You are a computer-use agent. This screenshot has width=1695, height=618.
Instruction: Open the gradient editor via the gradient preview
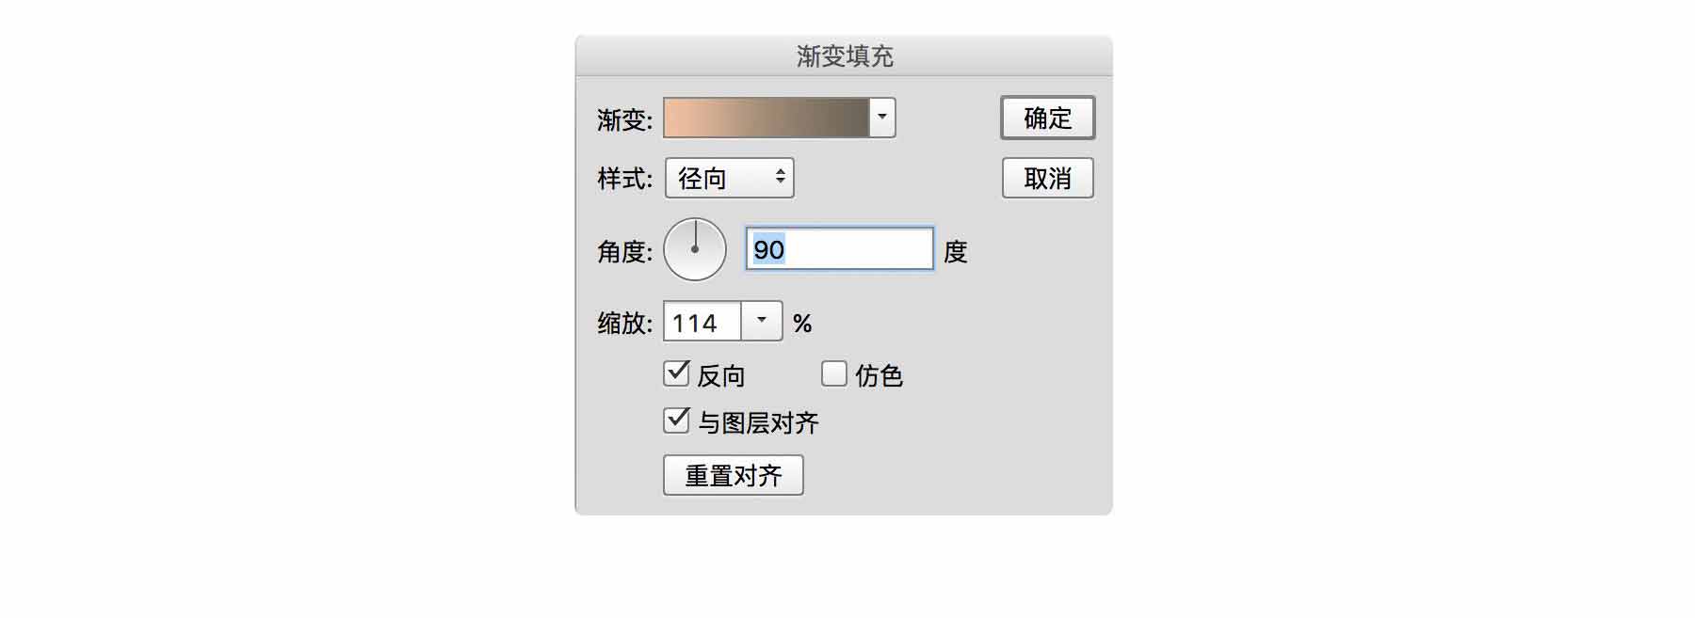pos(766,119)
